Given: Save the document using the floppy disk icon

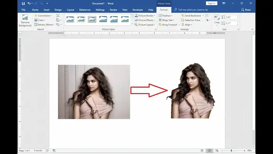Looking at the screenshot, I should pos(23,3).
